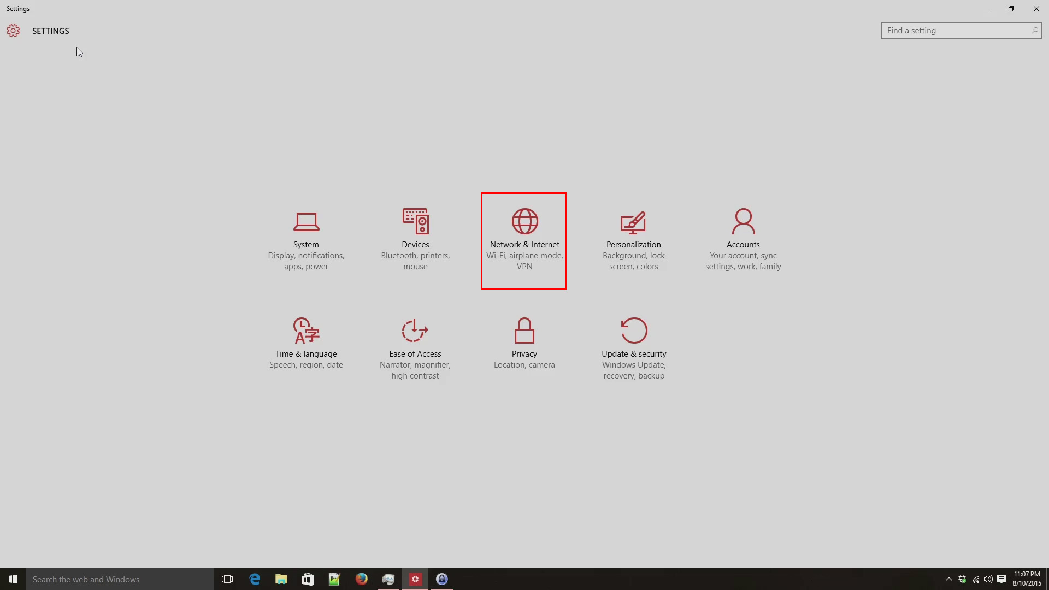Open the volume control tray icon
1049x590 pixels.
(x=988, y=579)
